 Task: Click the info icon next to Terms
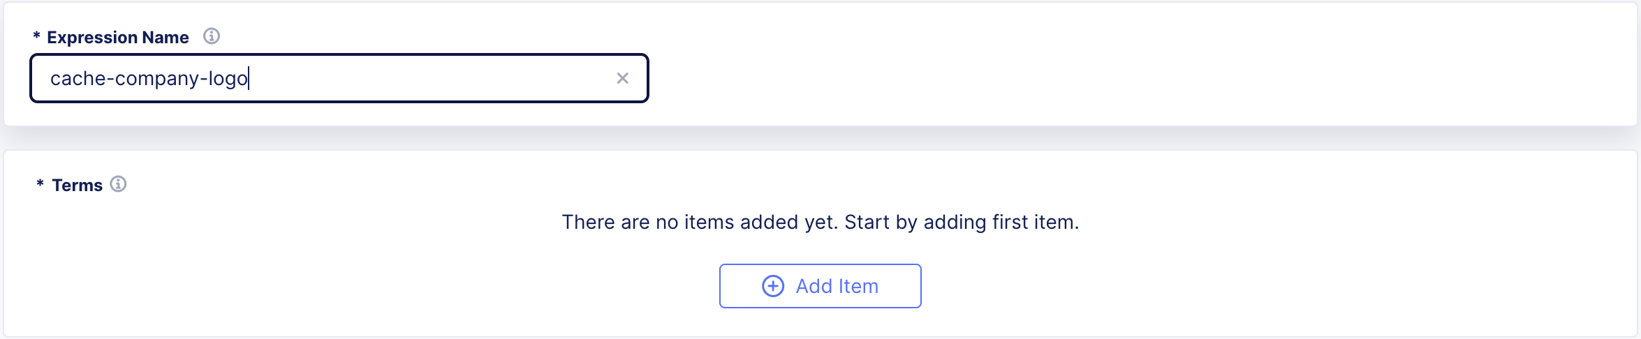[119, 184]
